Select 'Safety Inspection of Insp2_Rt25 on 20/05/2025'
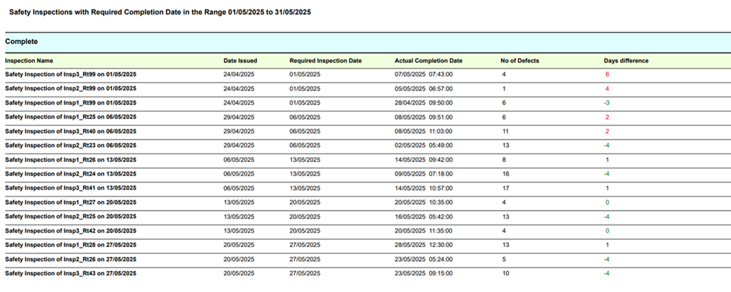Viewport: 731px width, 292px height. [71, 216]
